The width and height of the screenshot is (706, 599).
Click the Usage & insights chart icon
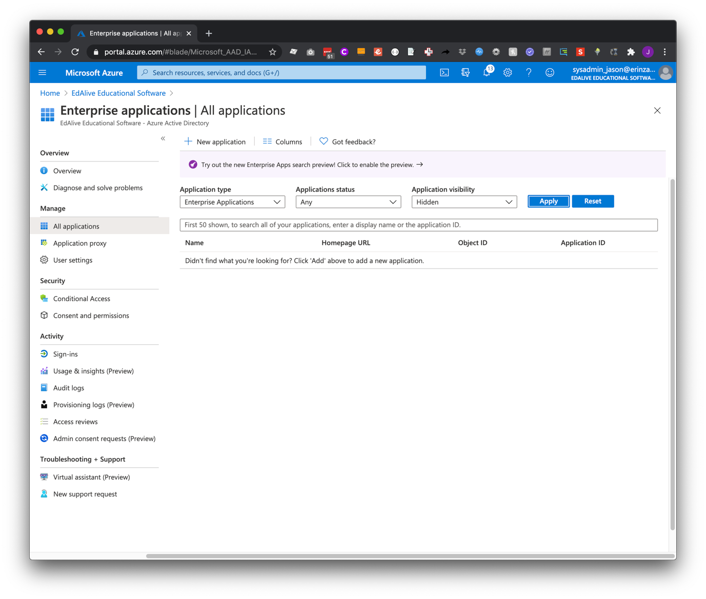(x=44, y=370)
